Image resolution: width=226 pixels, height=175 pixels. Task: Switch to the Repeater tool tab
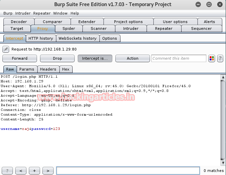[164, 28]
